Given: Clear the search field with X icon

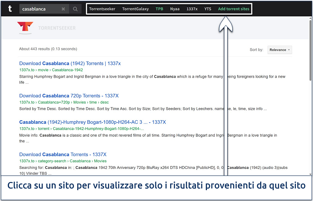Looking at the screenshot, I should (x=63, y=9).
